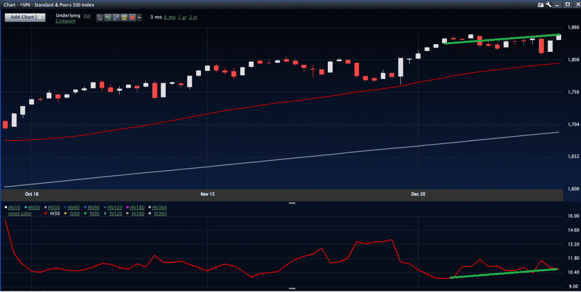Select the arrow pointer tool
581x292 pixels.
[x=100, y=17]
